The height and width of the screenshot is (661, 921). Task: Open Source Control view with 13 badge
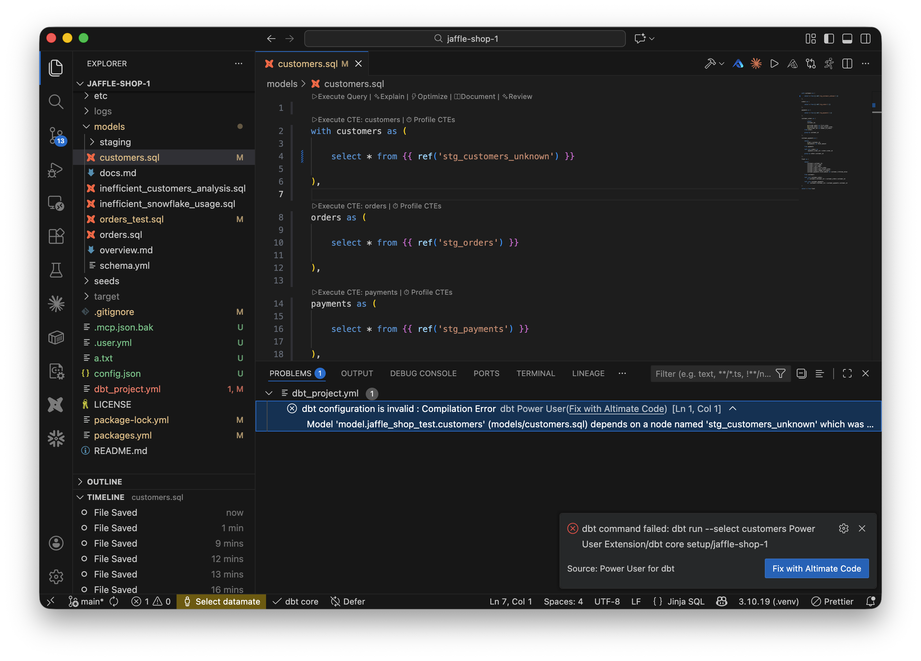(x=56, y=136)
